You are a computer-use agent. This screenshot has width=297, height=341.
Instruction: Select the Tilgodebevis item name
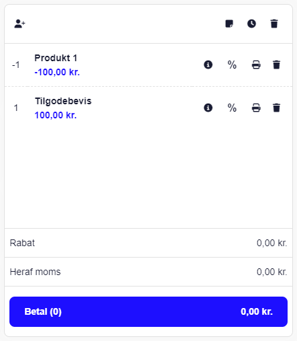coord(63,101)
